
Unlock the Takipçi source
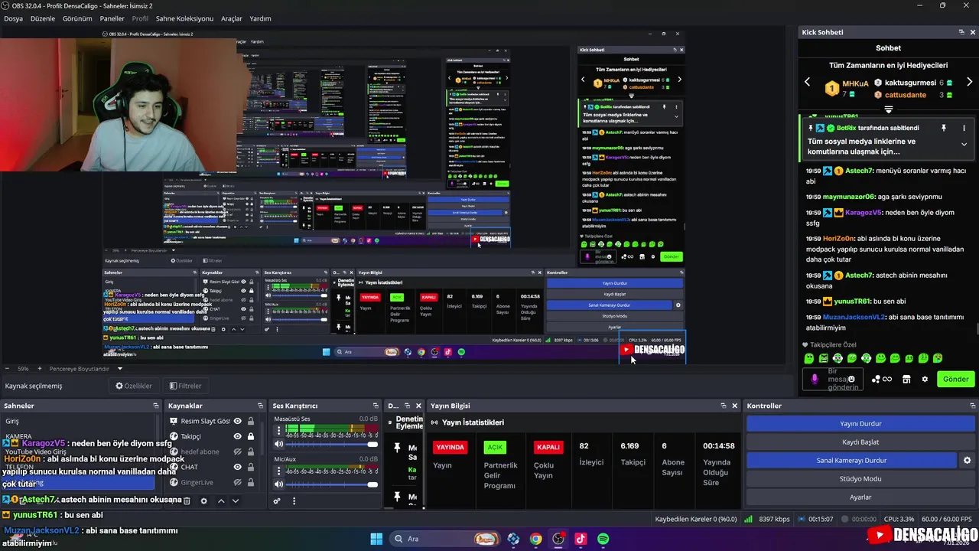coord(251,436)
